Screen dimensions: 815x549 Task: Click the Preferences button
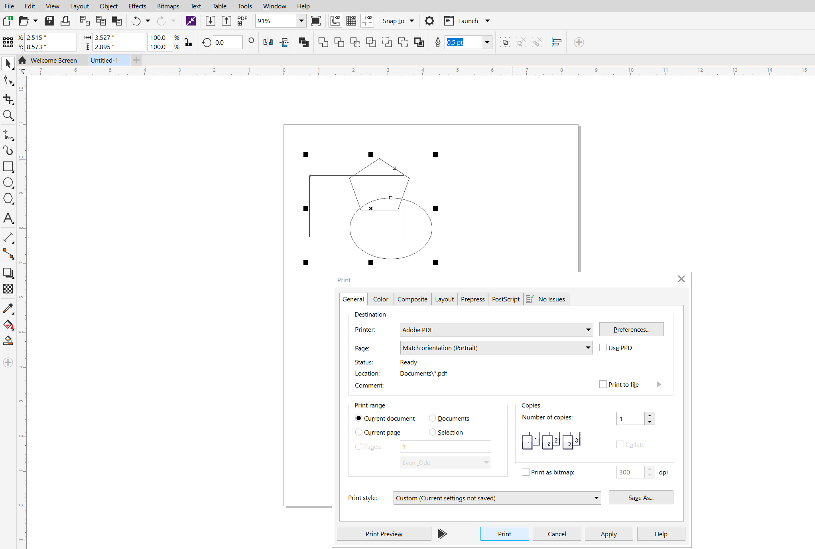click(631, 329)
